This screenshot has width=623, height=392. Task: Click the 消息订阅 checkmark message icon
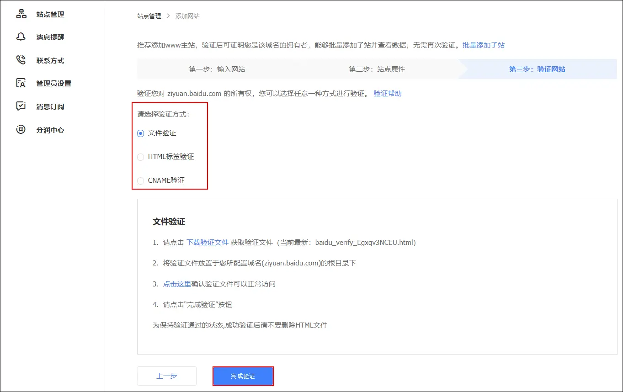coord(21,106)
